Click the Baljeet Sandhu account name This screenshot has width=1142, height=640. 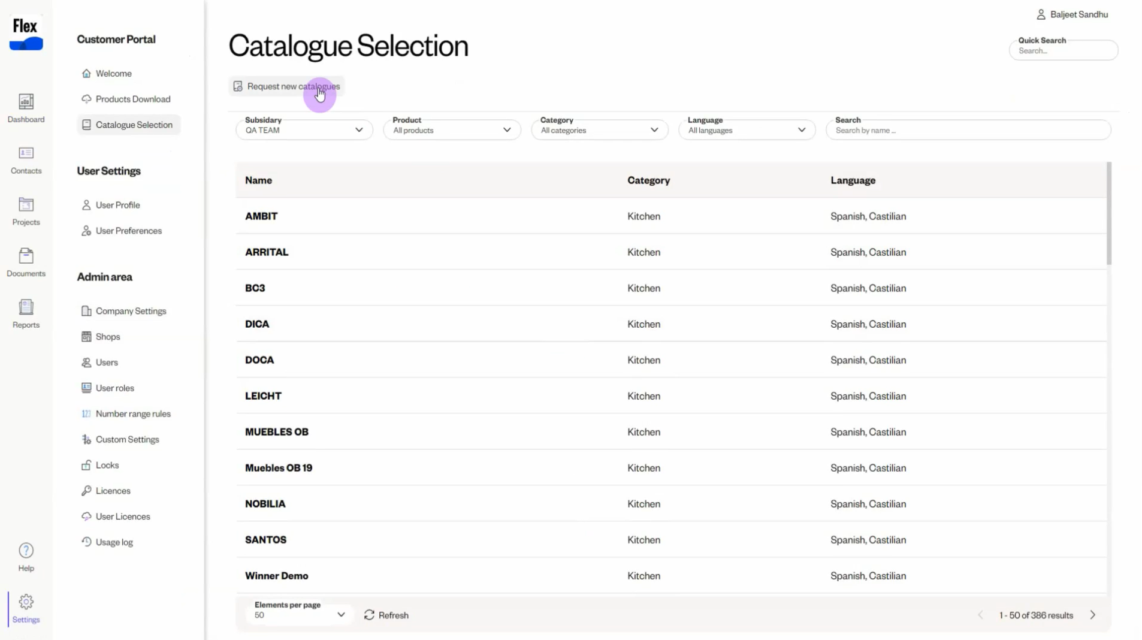(1079, 14)
